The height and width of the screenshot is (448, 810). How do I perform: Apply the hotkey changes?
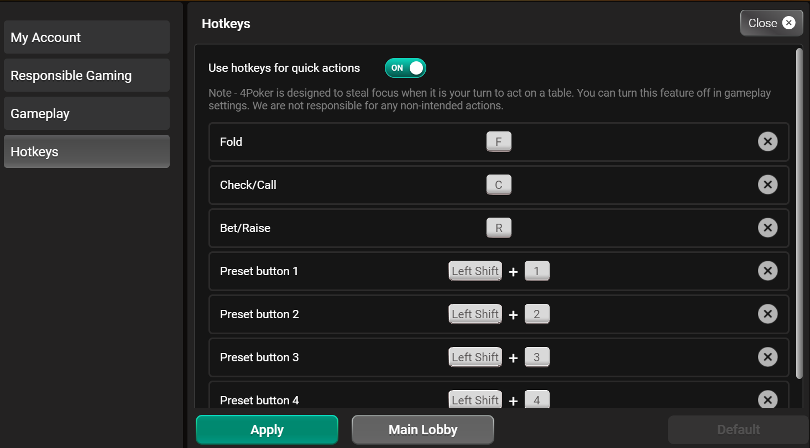[x=266, y=429]
